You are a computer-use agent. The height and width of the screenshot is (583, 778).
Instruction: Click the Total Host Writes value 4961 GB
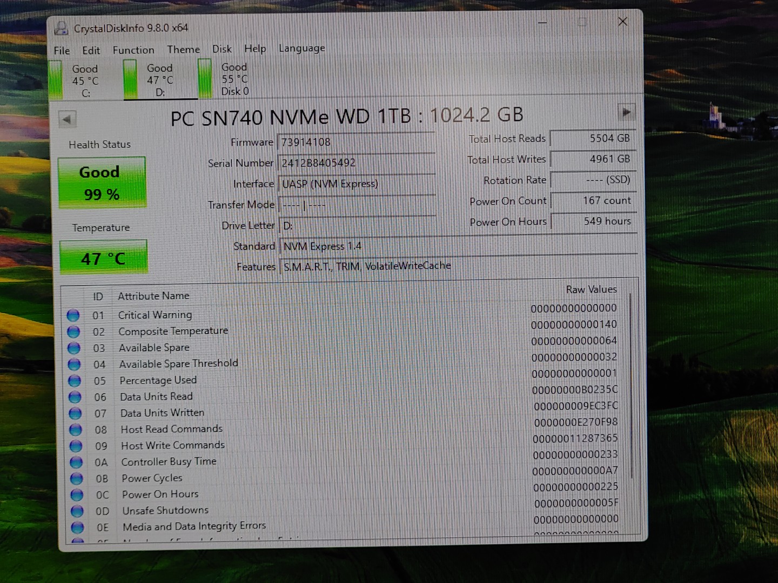(593, 159)
